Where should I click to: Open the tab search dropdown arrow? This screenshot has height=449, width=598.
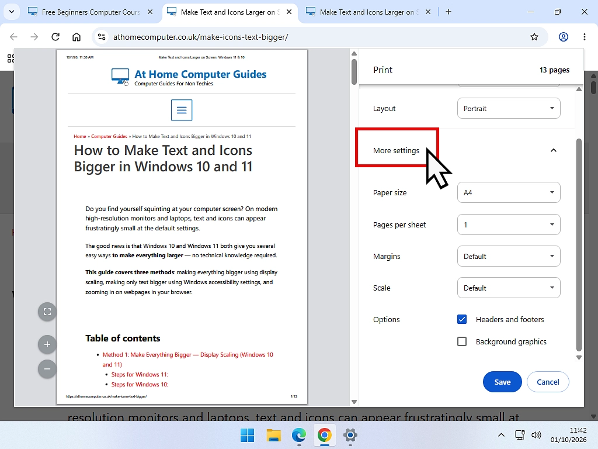coord(12,12)
